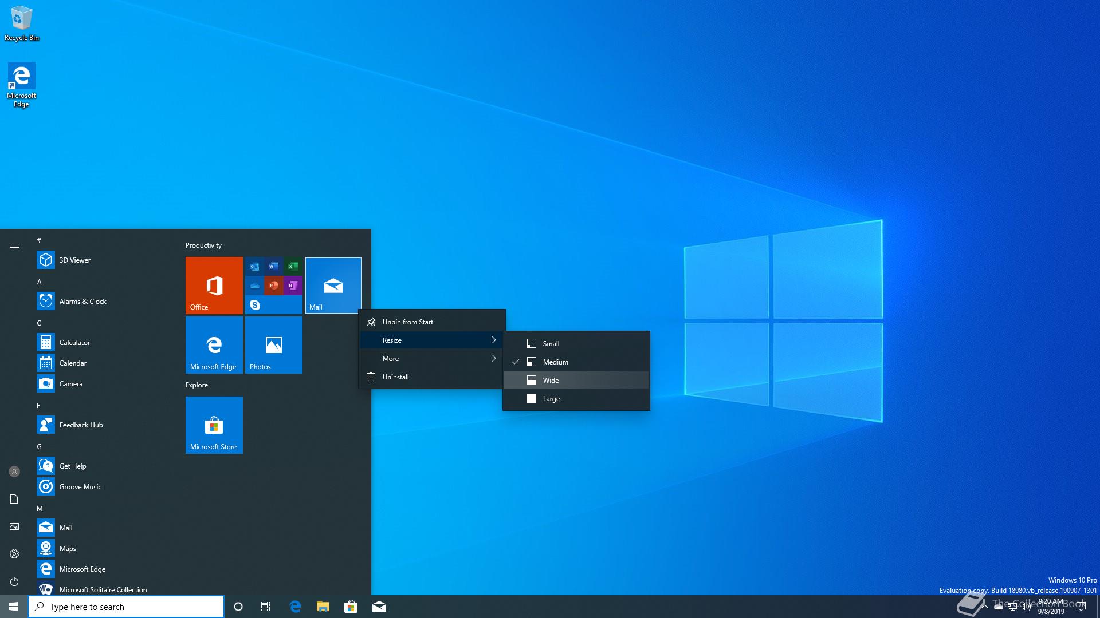Open the Skype icon in Office folder tile

point(255,305)
